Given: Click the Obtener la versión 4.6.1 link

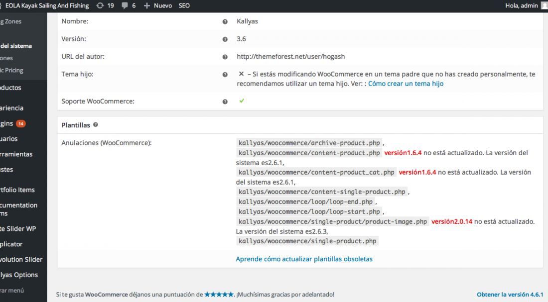Looking at the screenshot, I should click(x=510, y=295).
